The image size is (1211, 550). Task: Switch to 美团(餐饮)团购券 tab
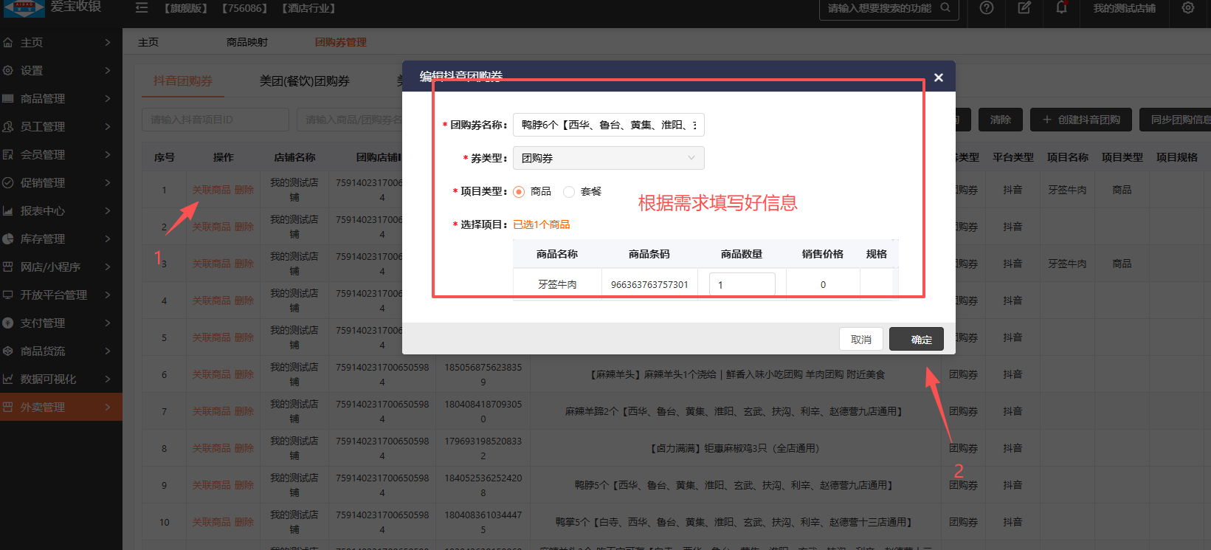[304, 81]
